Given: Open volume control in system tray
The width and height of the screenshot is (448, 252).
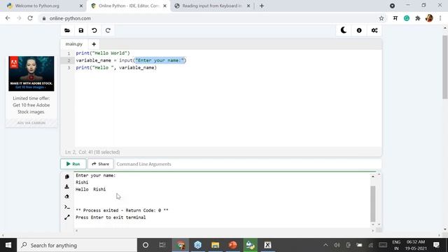Looking at the screenshot, I should coord(337,245).
